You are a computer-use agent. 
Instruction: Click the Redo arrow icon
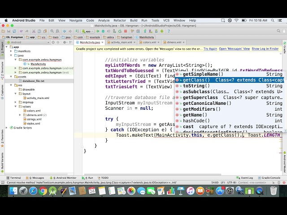point(27,31)
